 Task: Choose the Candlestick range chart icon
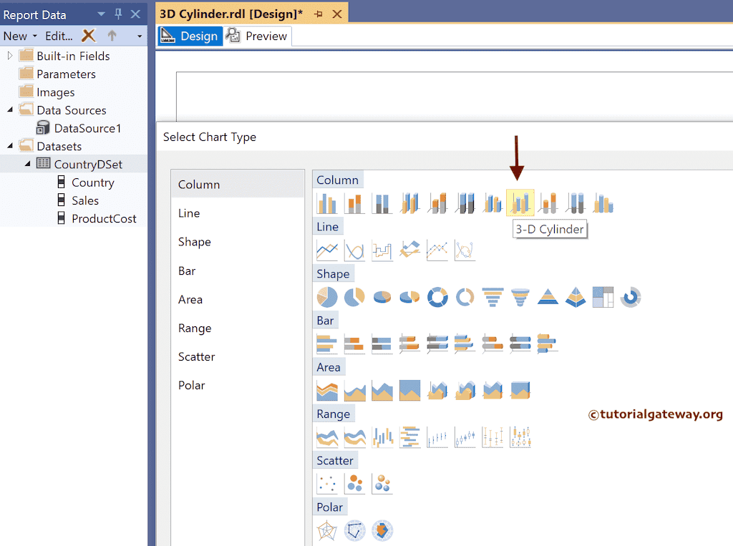tap(465, 437)
